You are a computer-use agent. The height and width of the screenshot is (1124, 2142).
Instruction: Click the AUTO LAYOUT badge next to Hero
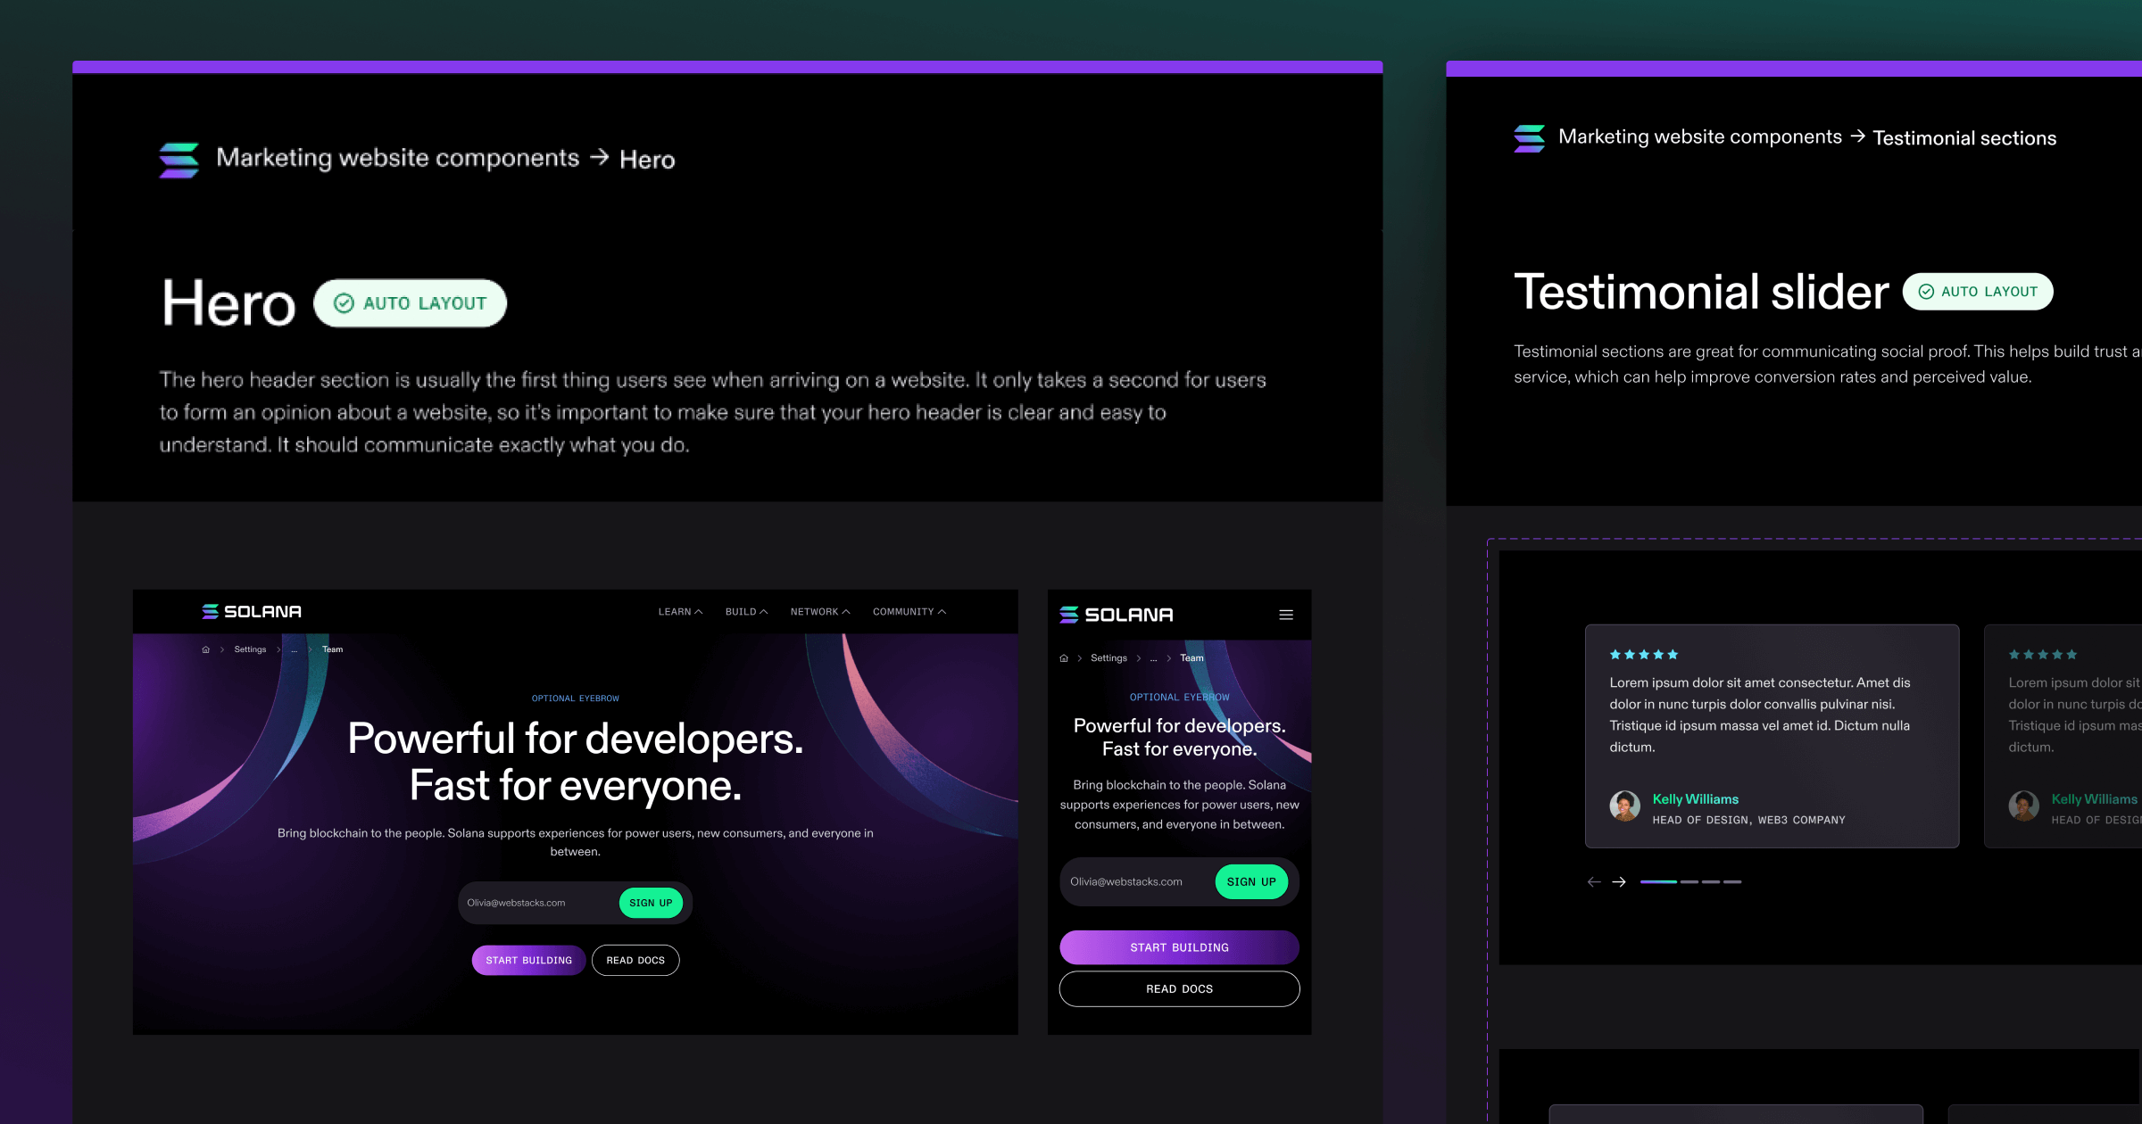click(410, 303)
